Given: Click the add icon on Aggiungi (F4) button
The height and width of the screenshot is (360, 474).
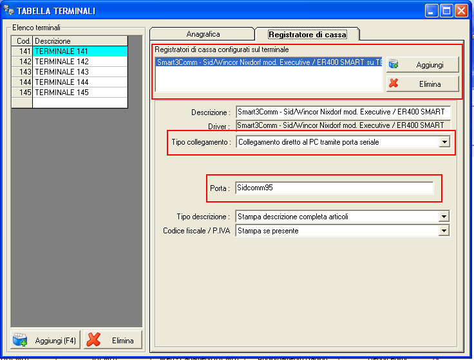Looking at the screenshot, I should click(x=20, y=340).
